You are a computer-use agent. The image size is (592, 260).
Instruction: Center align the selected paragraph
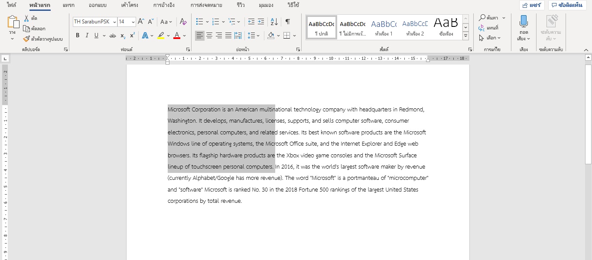point(209,36)
